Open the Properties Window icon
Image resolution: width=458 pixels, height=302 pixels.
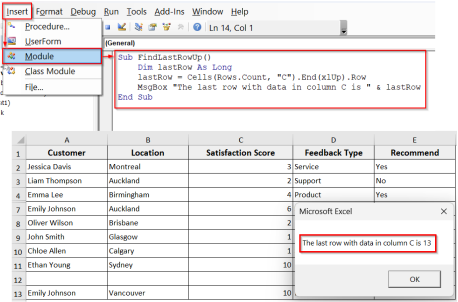click(x=152, y=27)
